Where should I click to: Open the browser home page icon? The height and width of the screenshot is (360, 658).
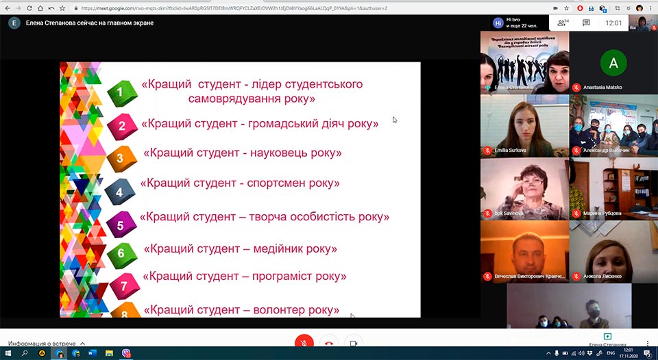pos(40,8)
